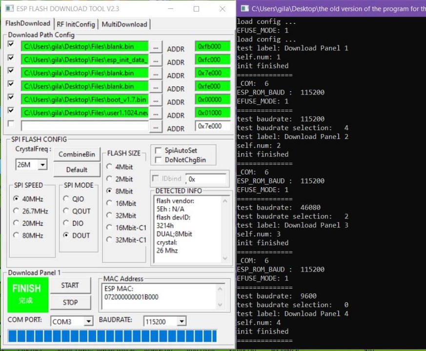This screenshot has width=426, height=351.
Task: Open the MultiDownload tab
Action: 124,24
